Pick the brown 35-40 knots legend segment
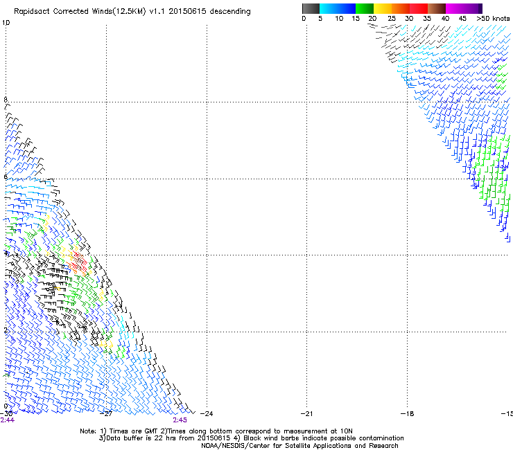This screenshot has height=450, width=513. pyautogui.click(x=437, y=8)
